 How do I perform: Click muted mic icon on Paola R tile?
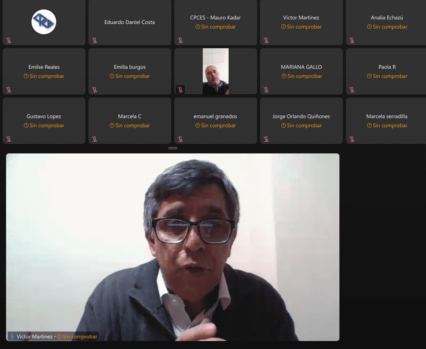[352, 90]
